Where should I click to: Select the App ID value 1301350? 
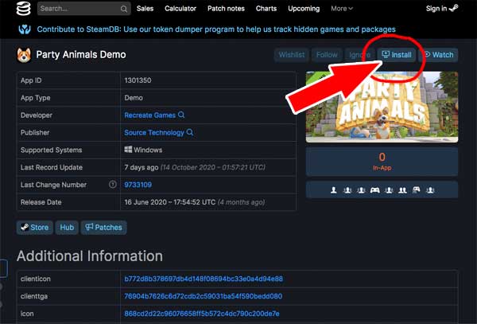point(138,80)
